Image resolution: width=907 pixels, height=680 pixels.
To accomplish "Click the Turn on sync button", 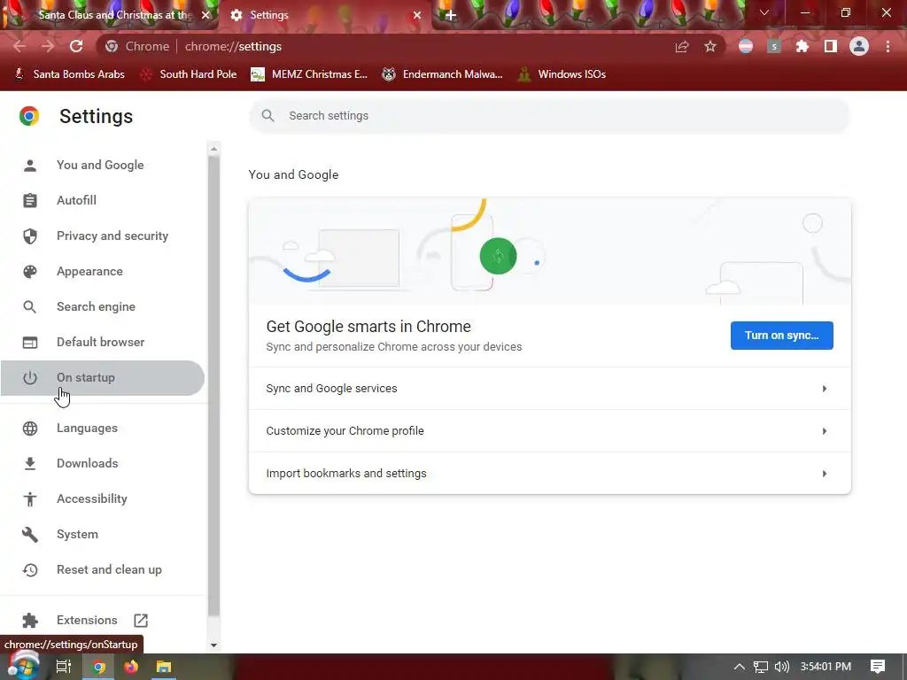I will 781,336.
